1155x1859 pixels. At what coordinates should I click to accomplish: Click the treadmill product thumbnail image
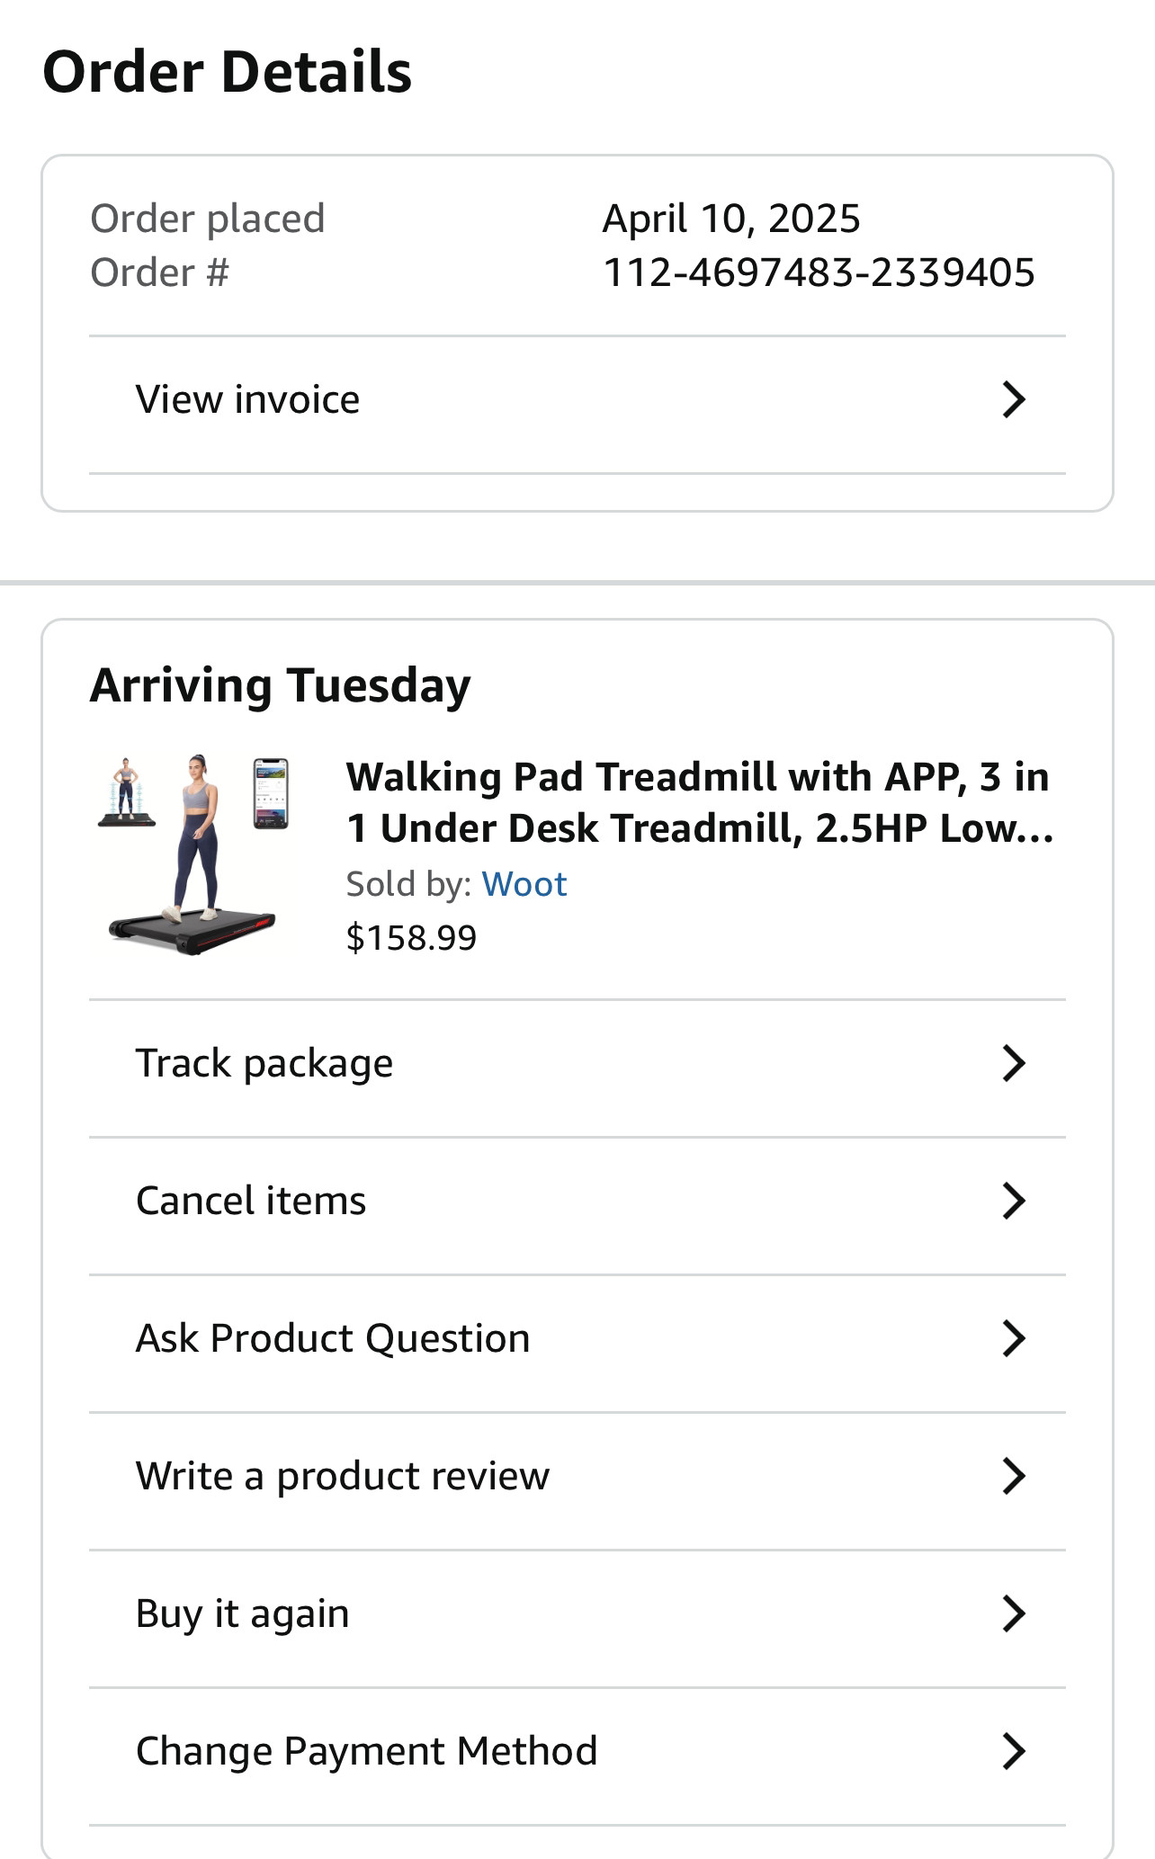[192, 854]
